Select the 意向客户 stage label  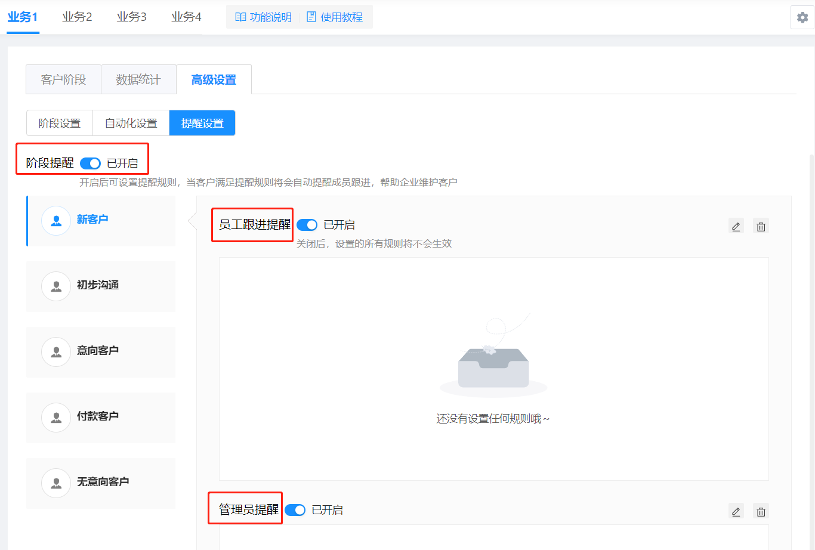(x=98, y=351)
